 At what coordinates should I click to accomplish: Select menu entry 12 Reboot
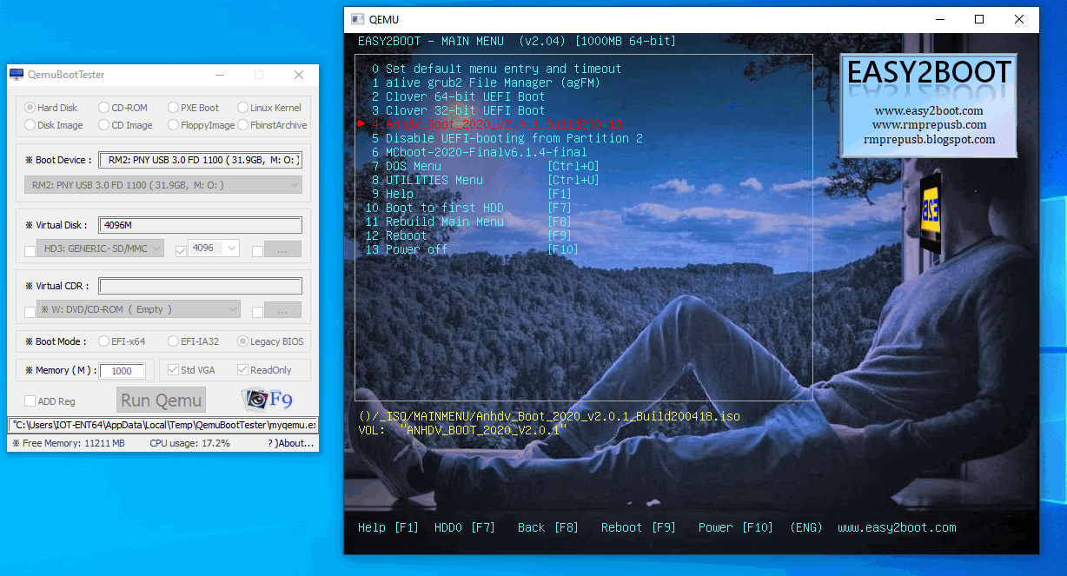pyautogui.click(x=468, y=235)
